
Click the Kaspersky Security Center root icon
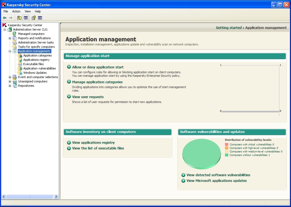click(x=4, y=25)
